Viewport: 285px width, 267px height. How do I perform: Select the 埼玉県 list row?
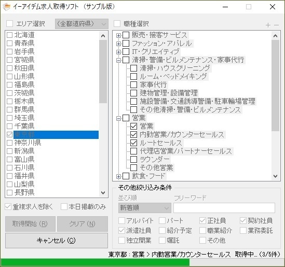pos(52,118)
